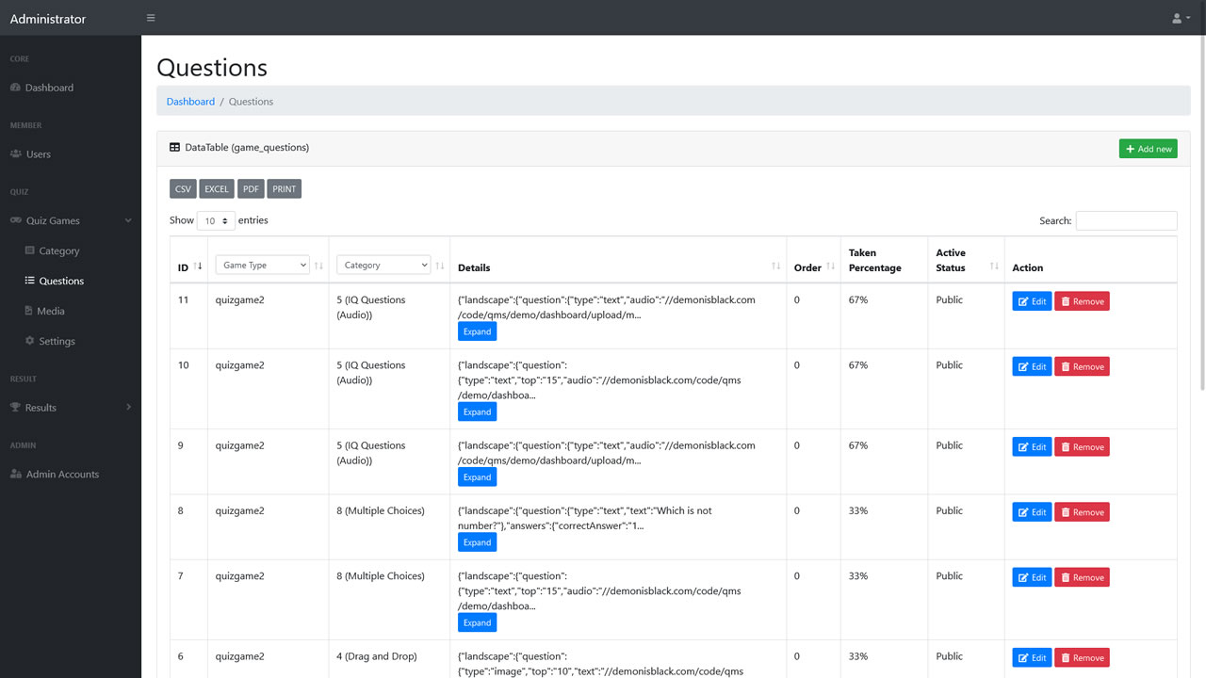This screenshot has height=678, width=1206.
Task: Click the Results trophy icon in sidebar
Action: click(15, 408)
